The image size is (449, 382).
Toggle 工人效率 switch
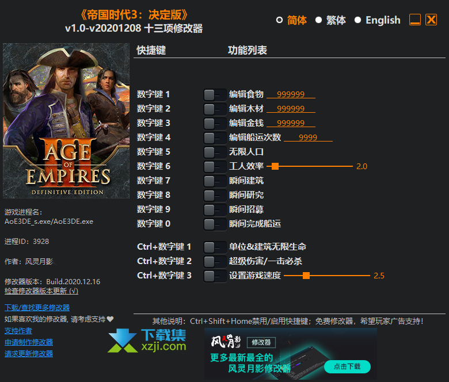pyautogui.click(x=215, y=166)
